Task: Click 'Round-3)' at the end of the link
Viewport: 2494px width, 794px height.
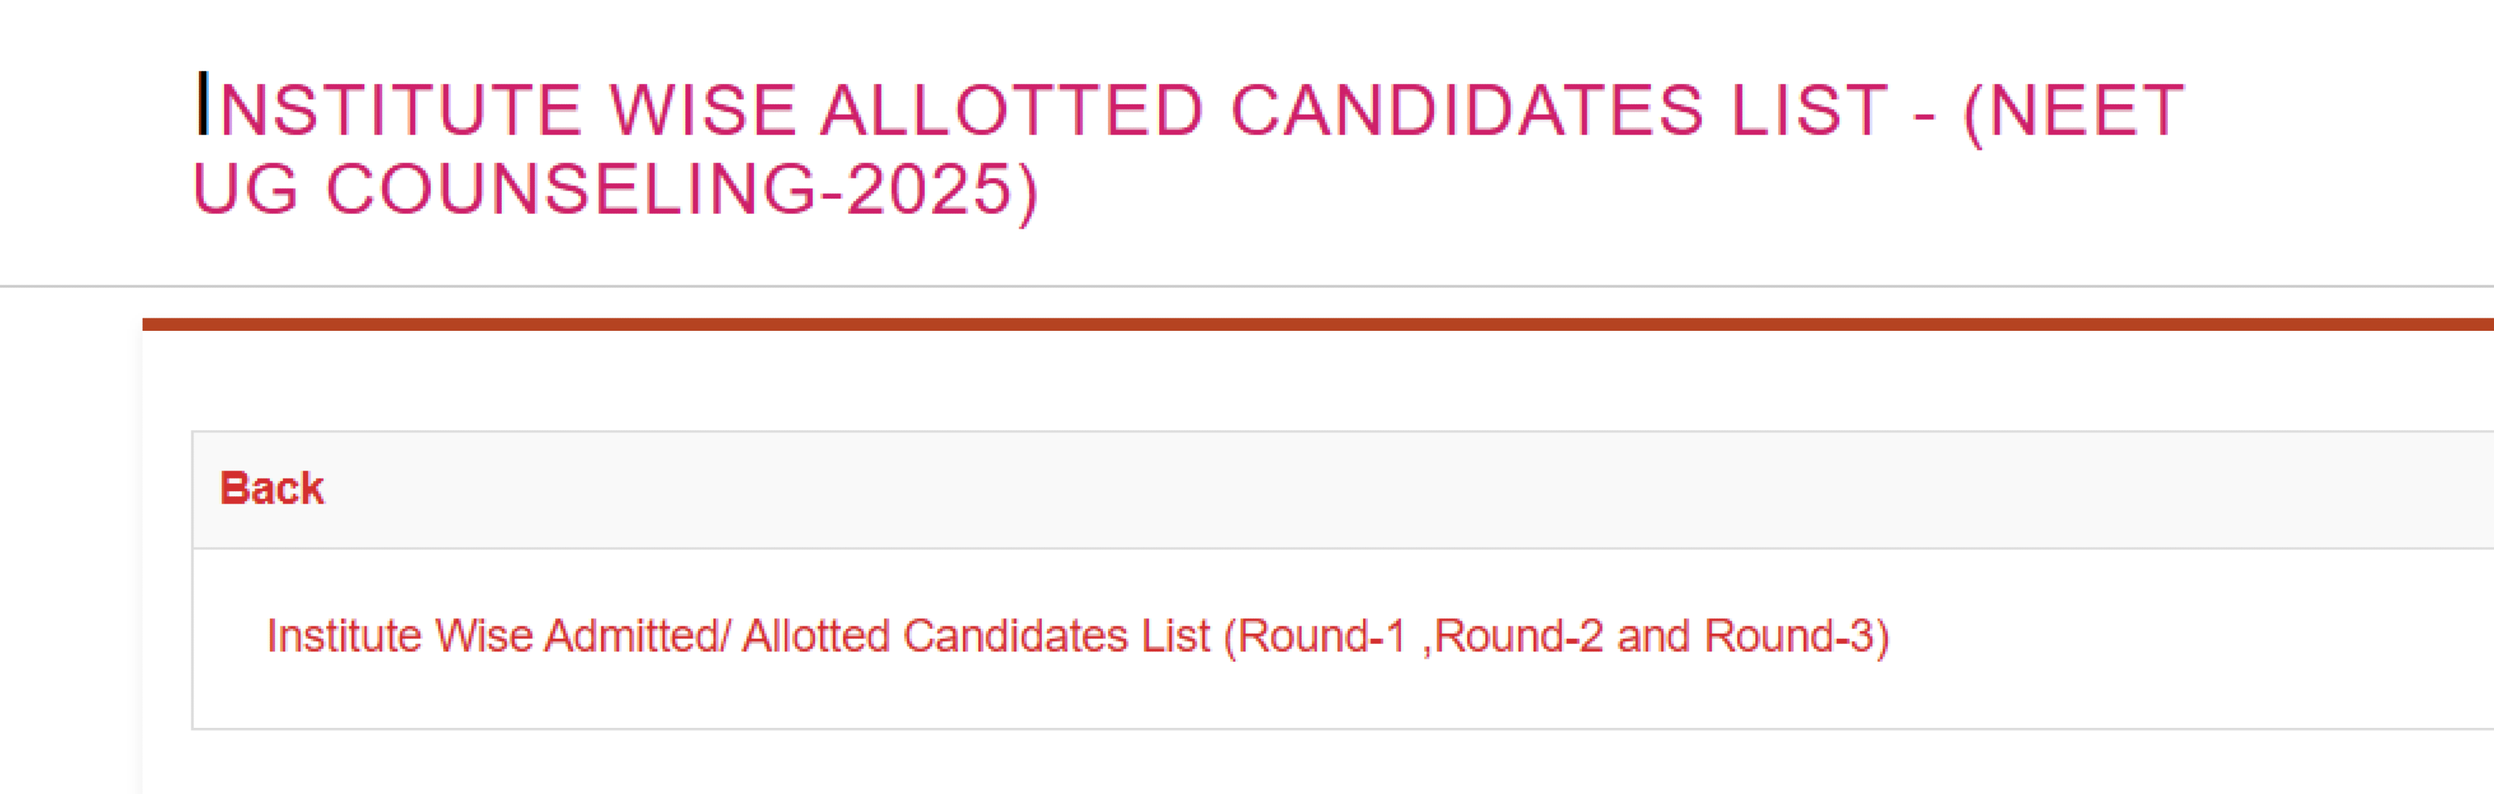Action: [1796, 637]
